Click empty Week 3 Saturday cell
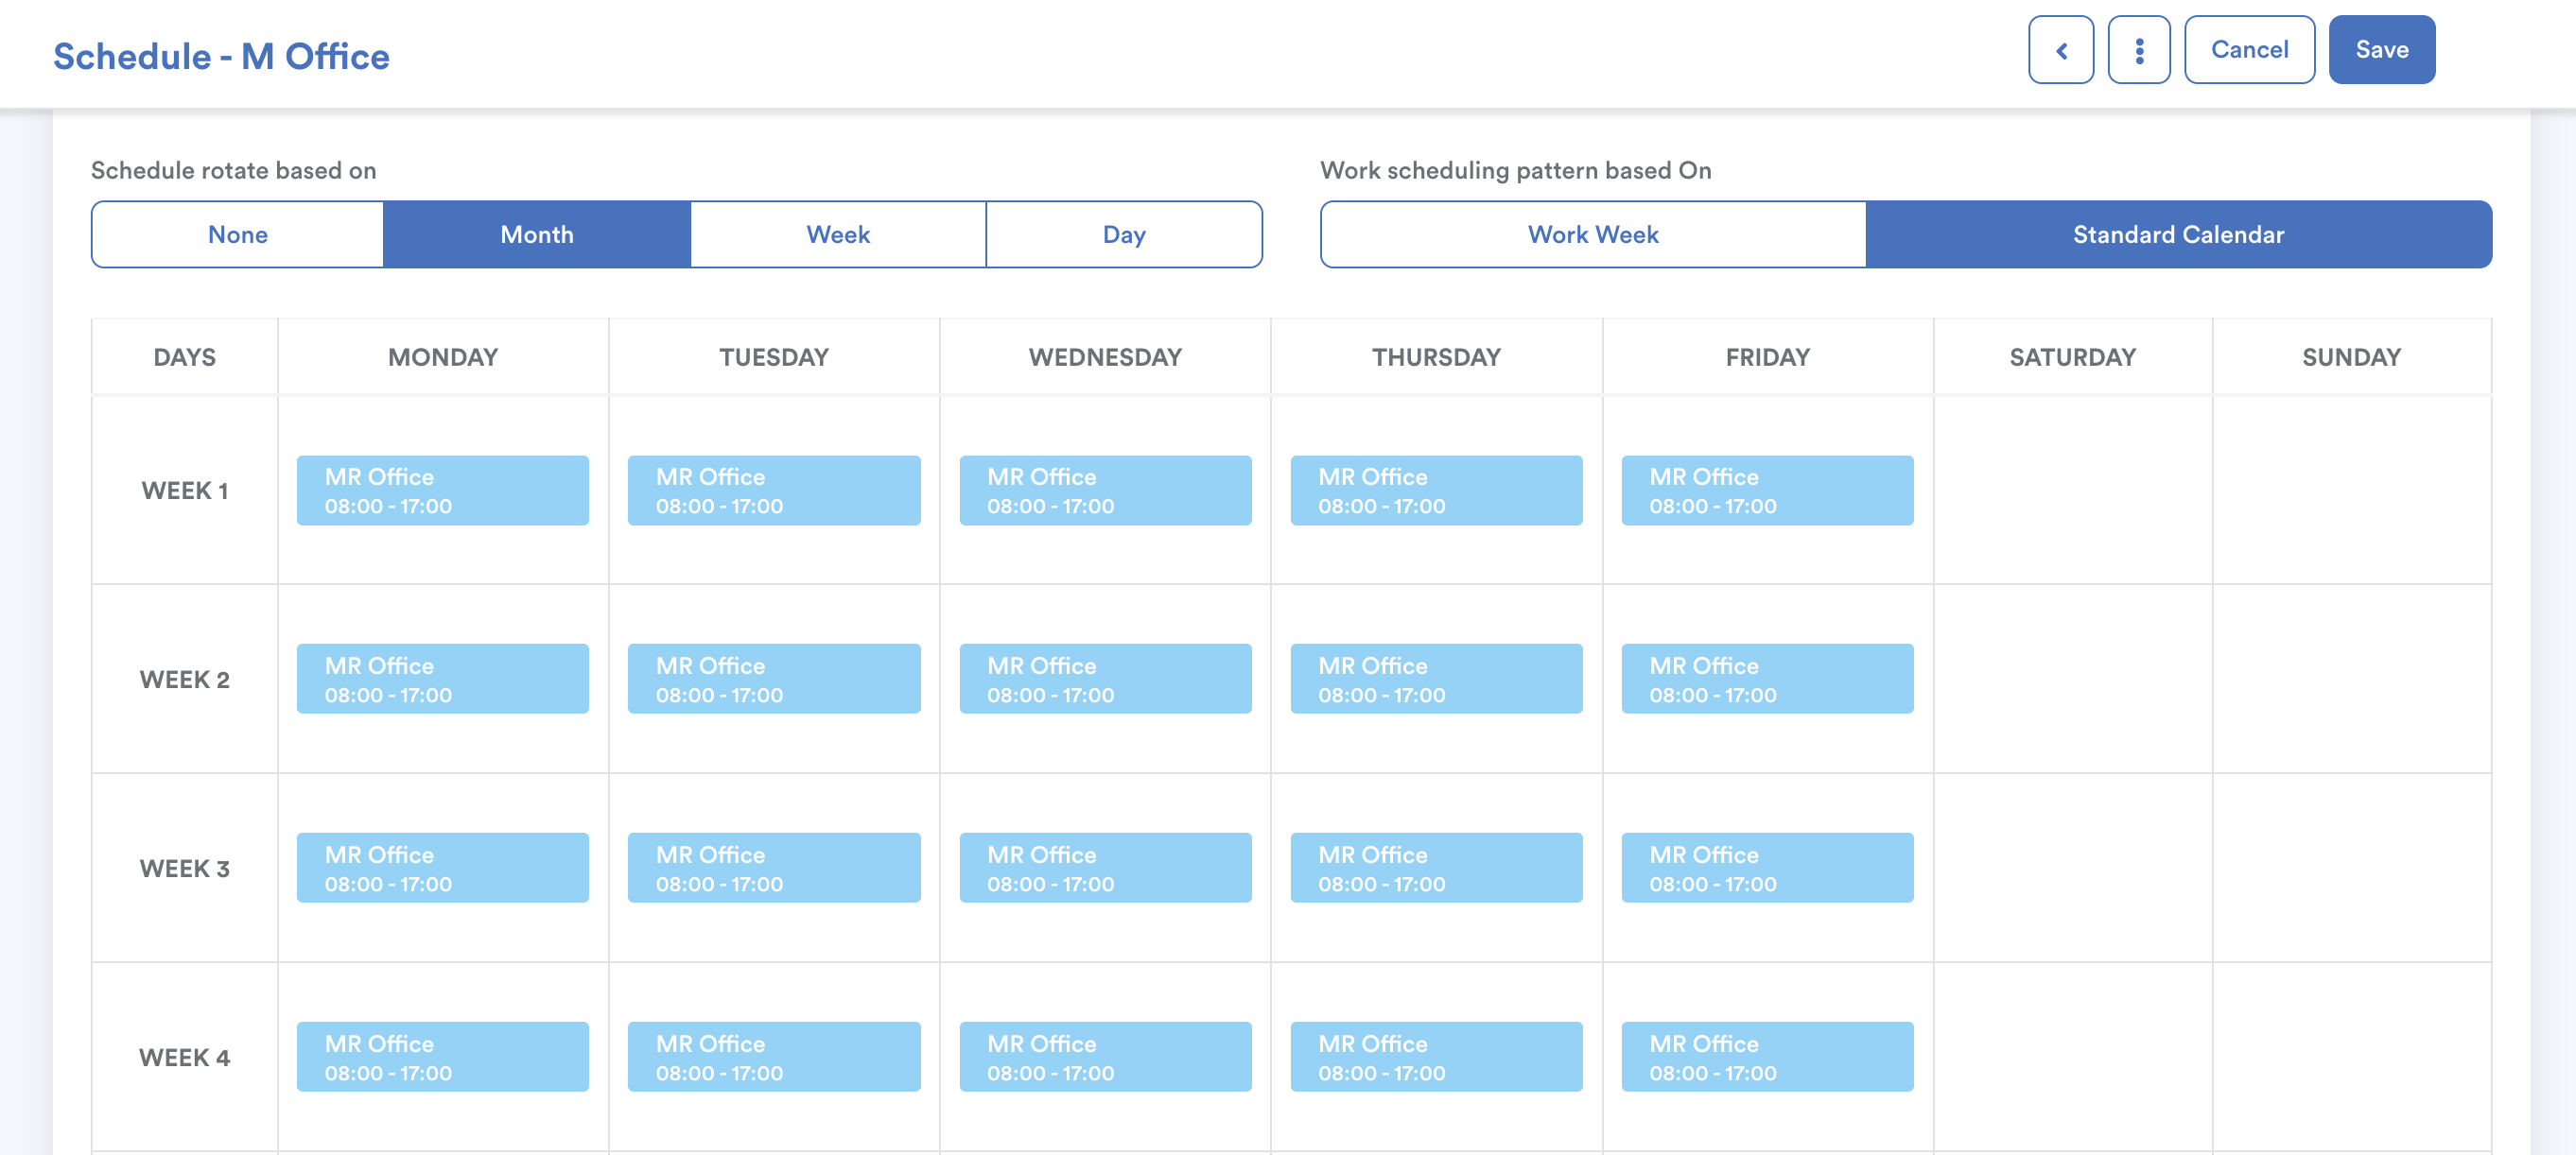 click(2072, 869)
